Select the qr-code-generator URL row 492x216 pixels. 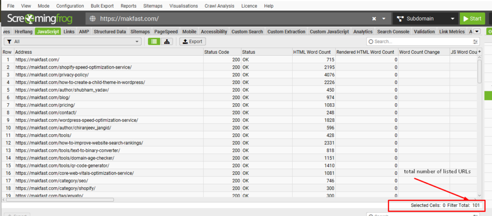239,166
